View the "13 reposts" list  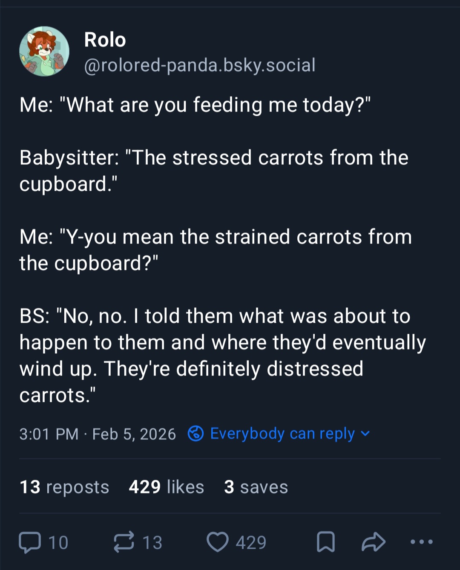coord(64,487)
